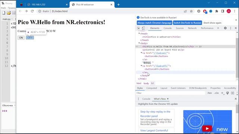Open the Chrome three-dot menu
Image resolution: width=239 pixels, height=134 pixels.
(x=235, y=11)
